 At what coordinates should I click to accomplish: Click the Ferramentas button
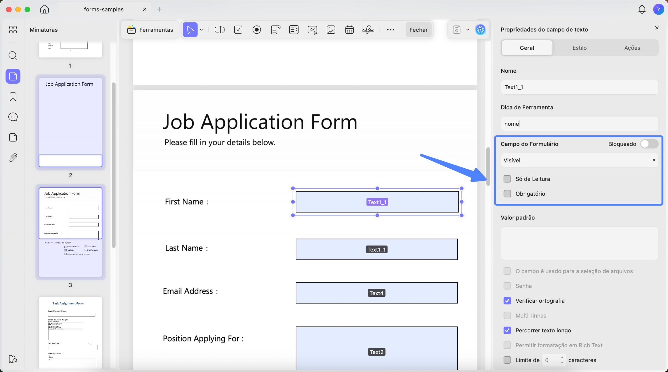(150, 30)
